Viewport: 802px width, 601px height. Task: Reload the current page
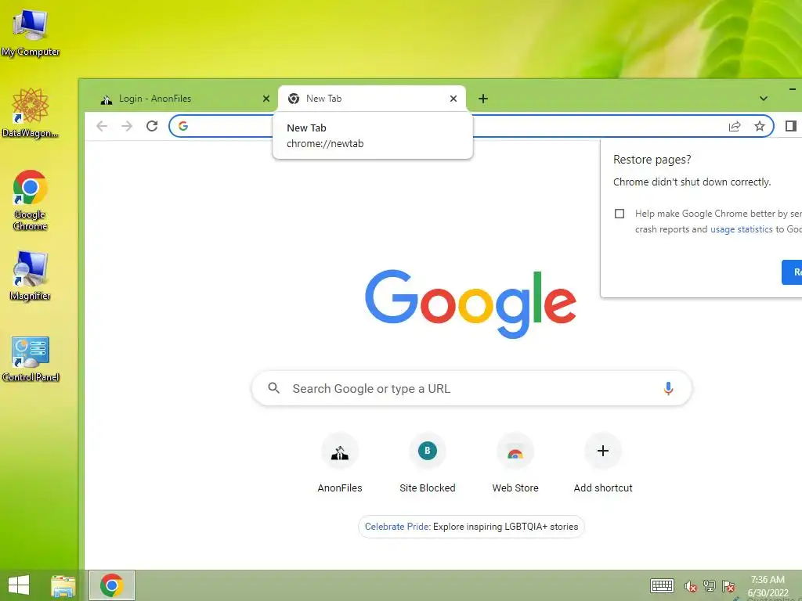click(152, 126)
